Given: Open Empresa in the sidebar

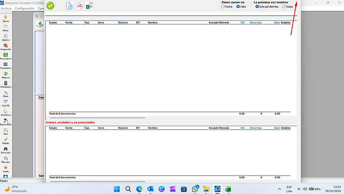Looking at the screenshot, I should 5,75.
